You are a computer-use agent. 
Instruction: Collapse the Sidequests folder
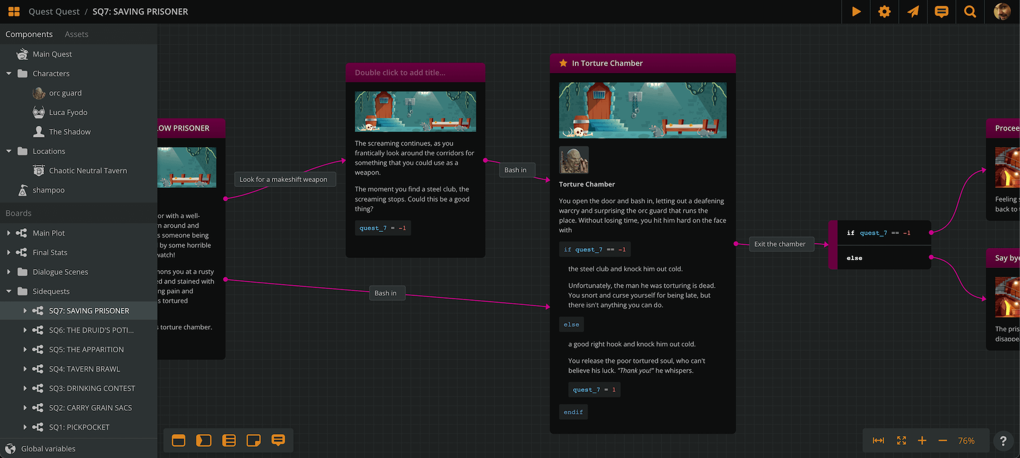[x=9, y=291]
